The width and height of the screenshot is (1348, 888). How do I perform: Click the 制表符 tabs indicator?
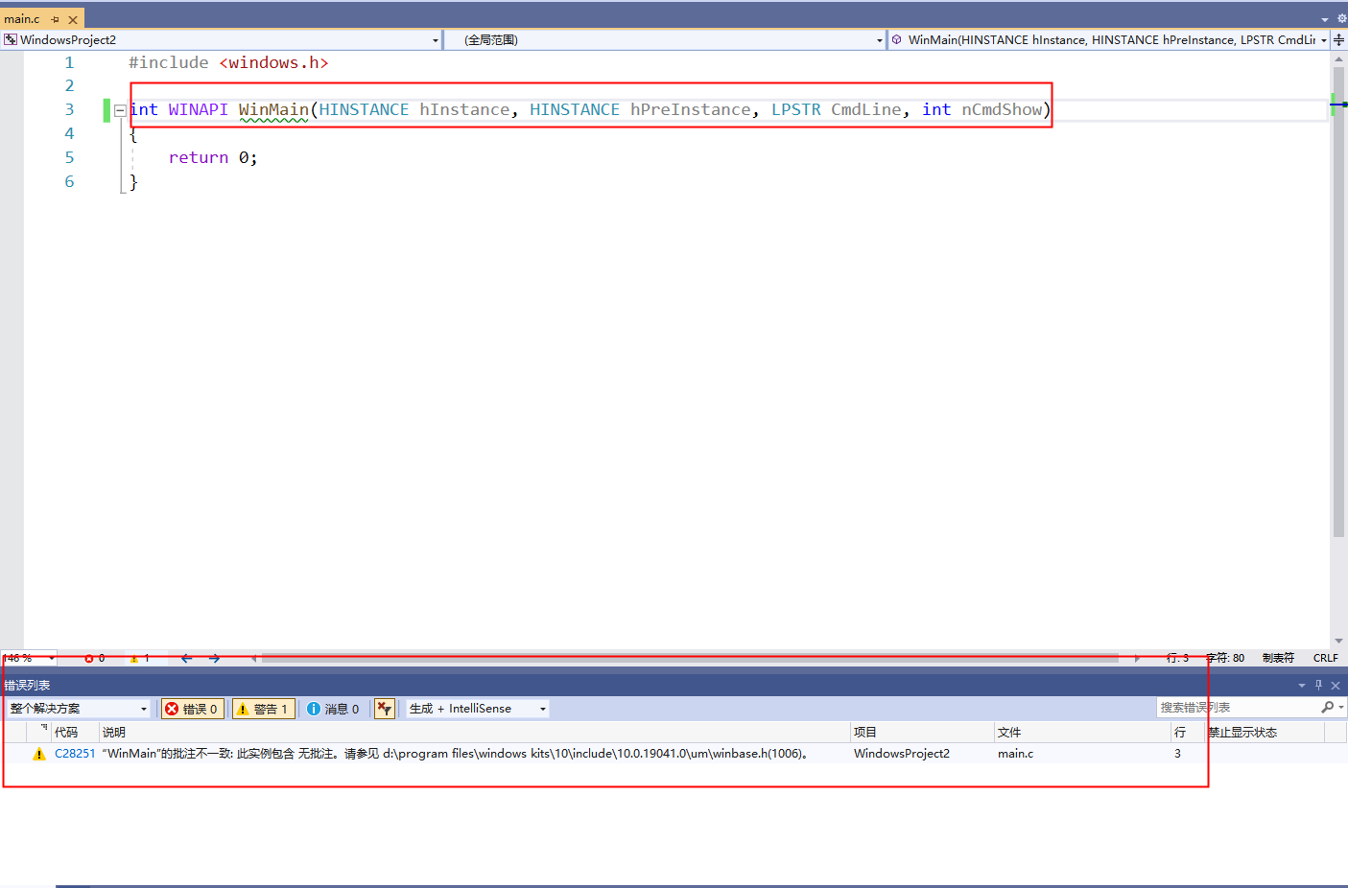coord(1278,658)
